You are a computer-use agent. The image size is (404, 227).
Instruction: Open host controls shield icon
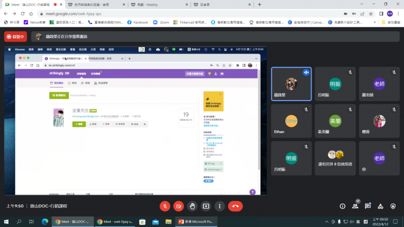click(393, 206)
